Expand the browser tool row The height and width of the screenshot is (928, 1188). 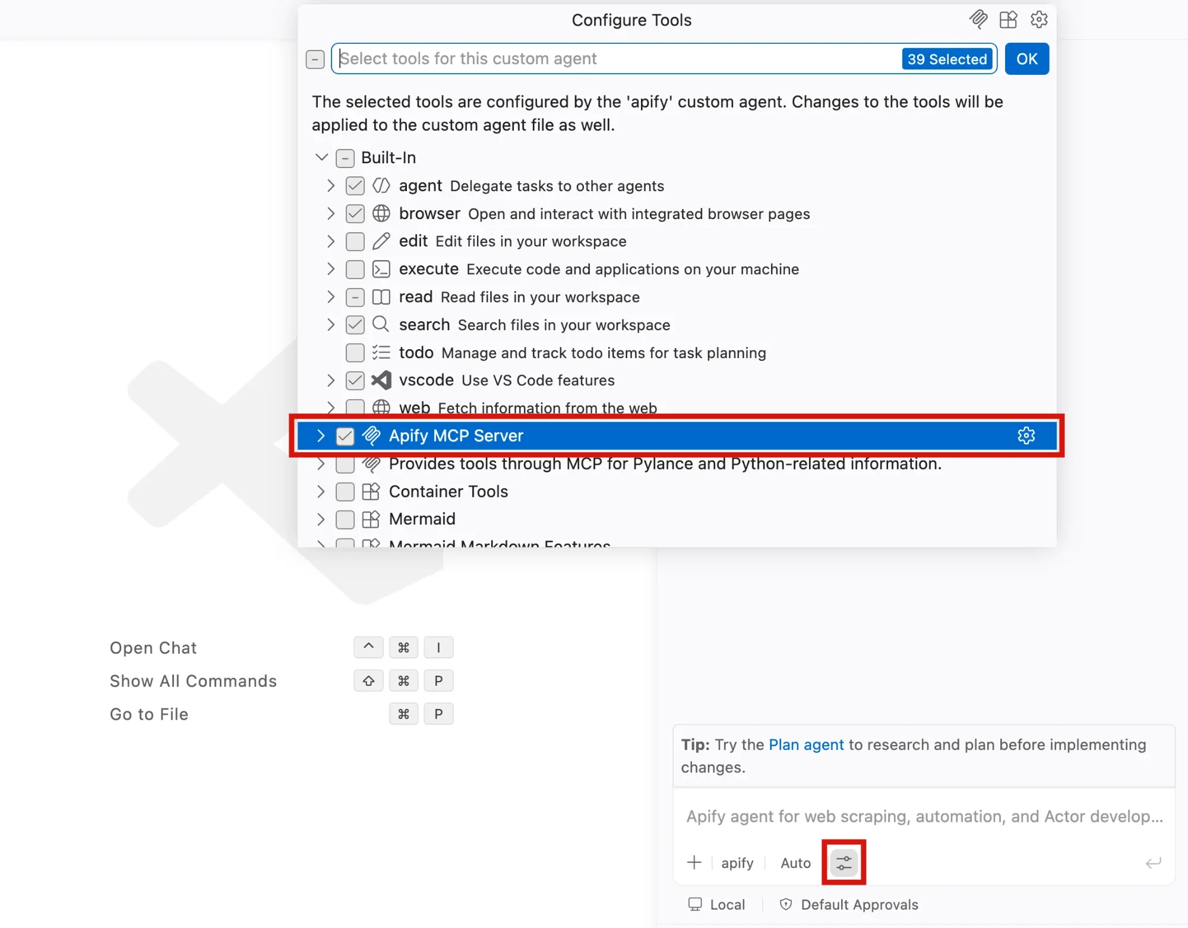coord(331,213)
